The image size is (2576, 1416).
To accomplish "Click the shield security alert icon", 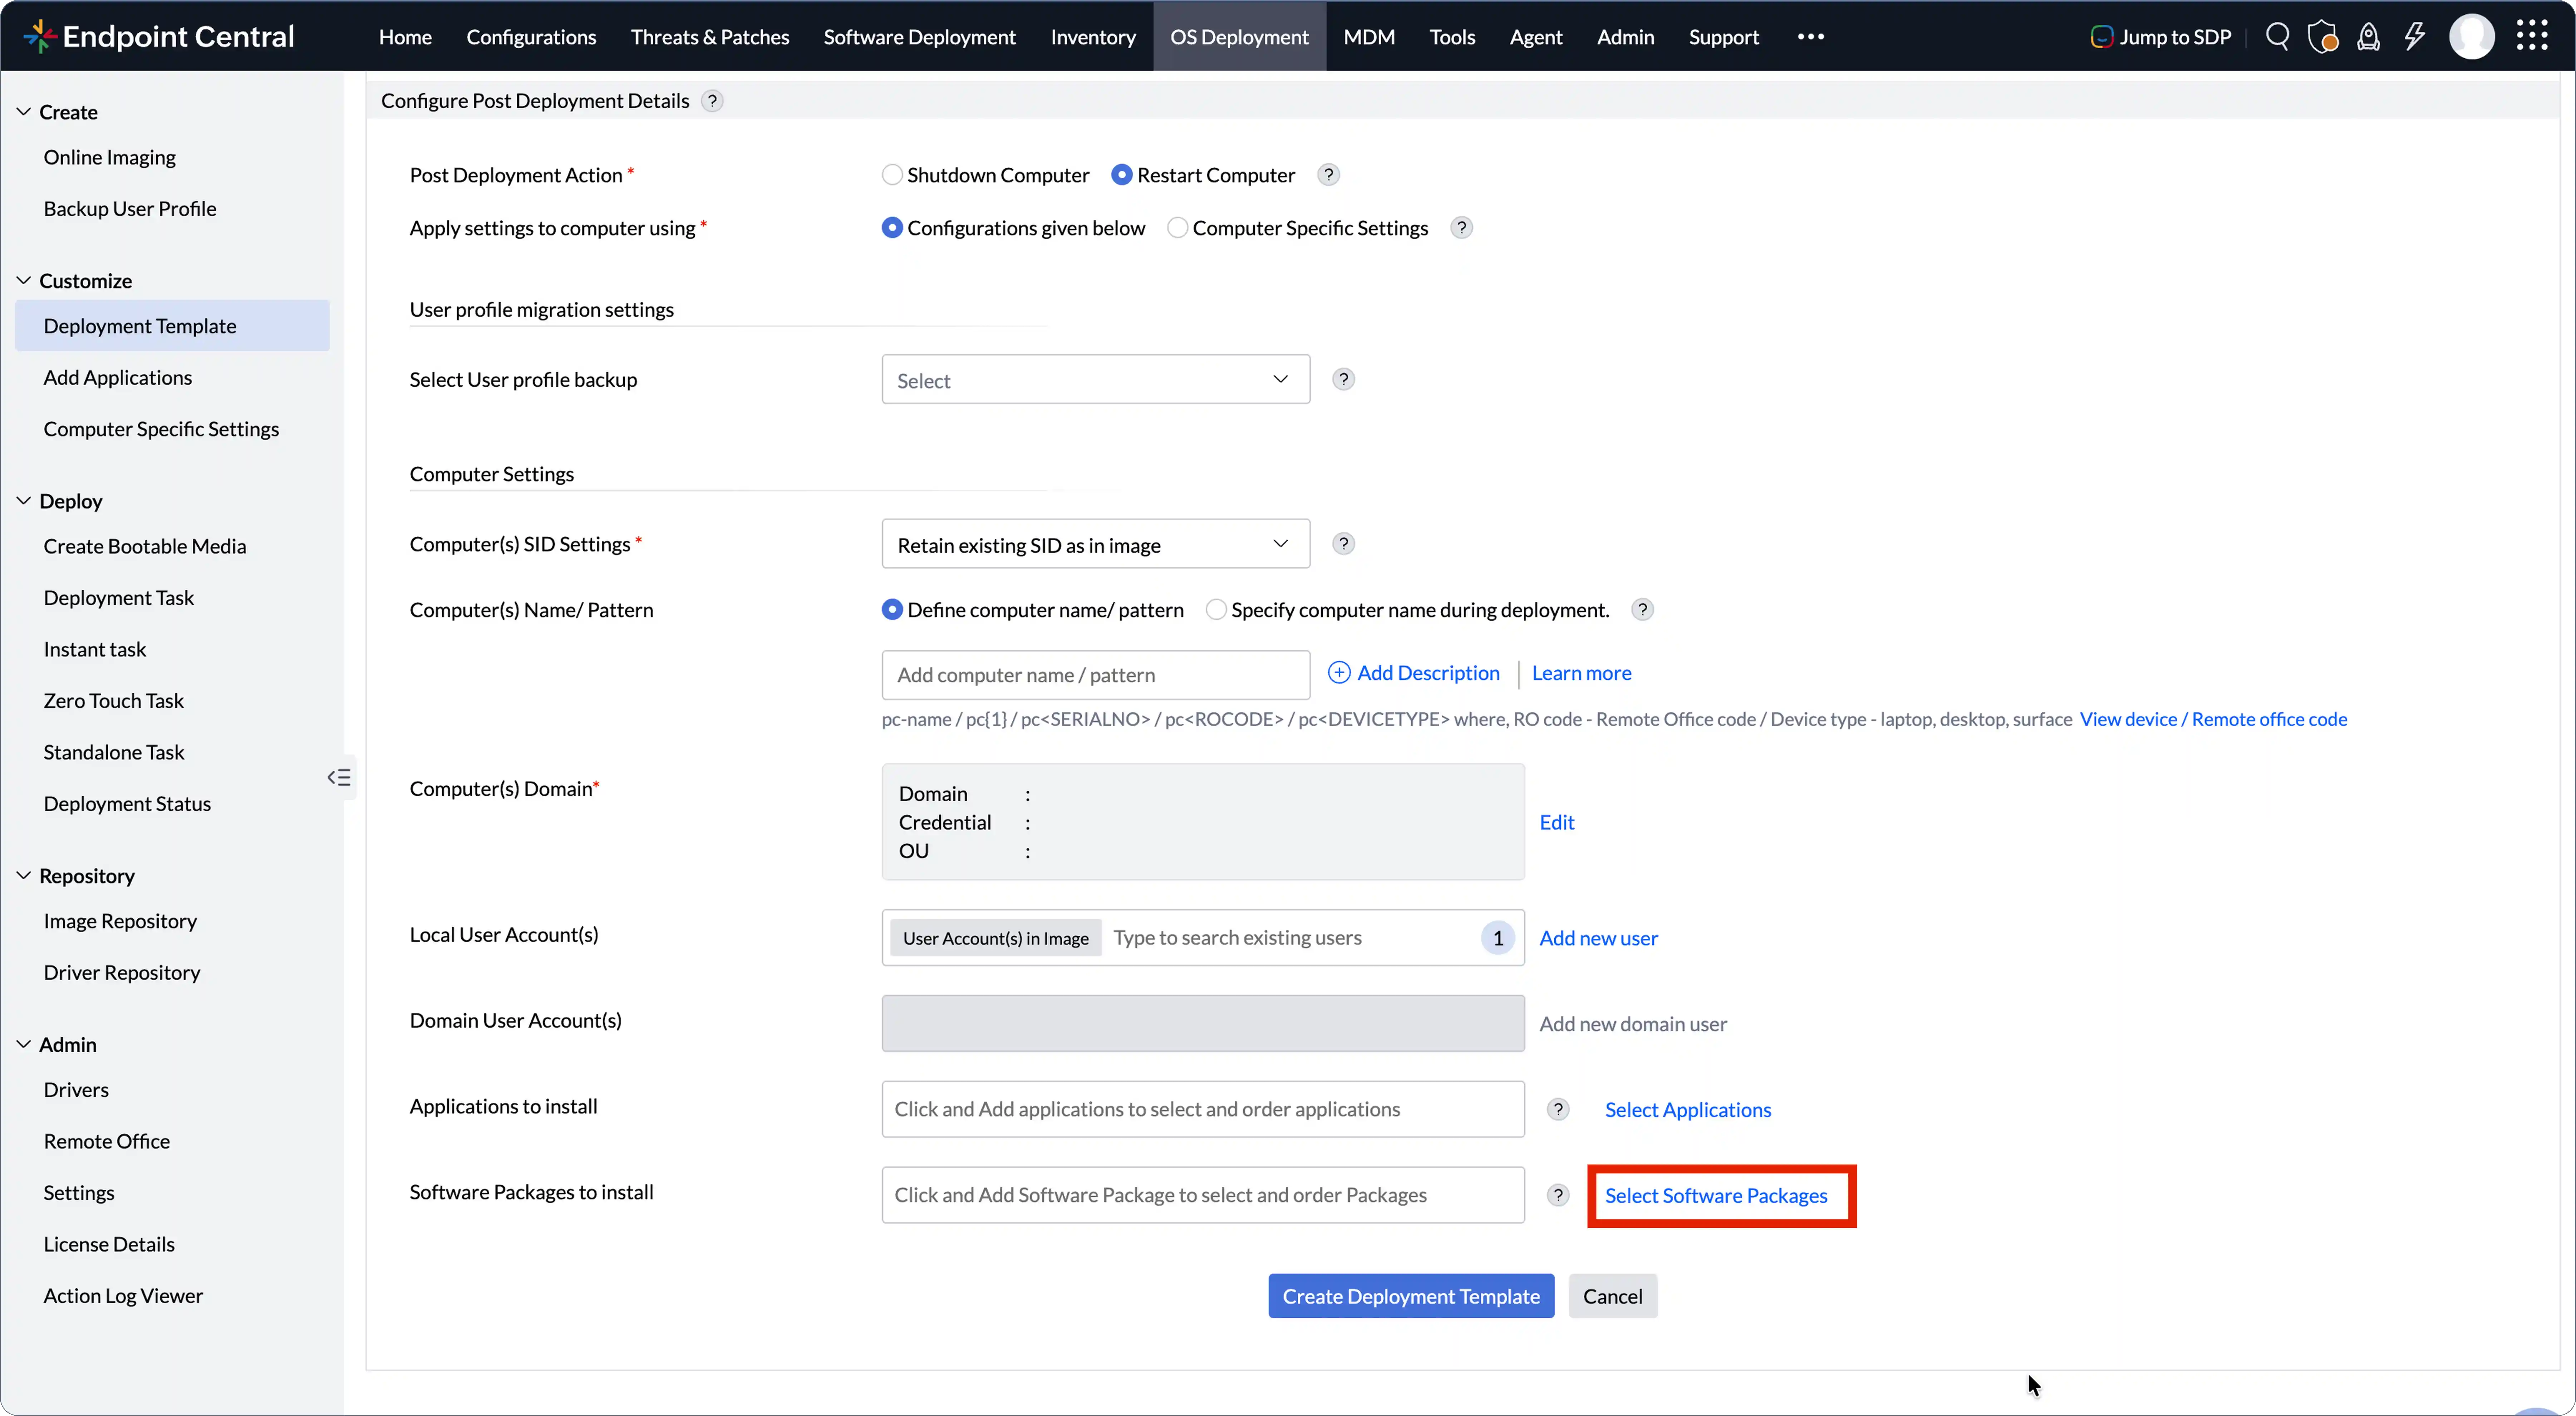I will pos(2323,37).
